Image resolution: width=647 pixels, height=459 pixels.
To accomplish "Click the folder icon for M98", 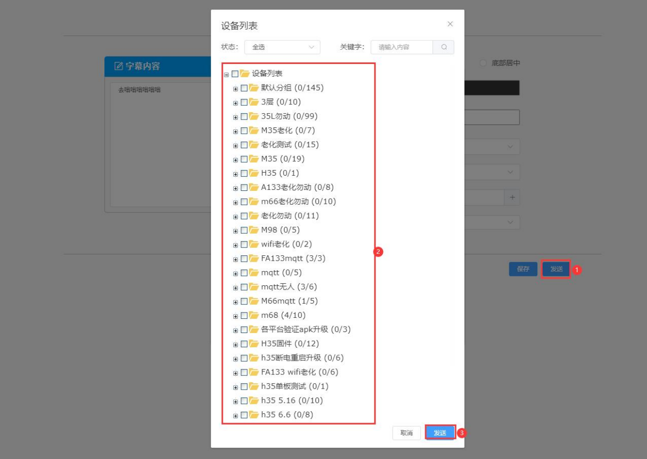I will pyautogui.click(x=254, y=230).
